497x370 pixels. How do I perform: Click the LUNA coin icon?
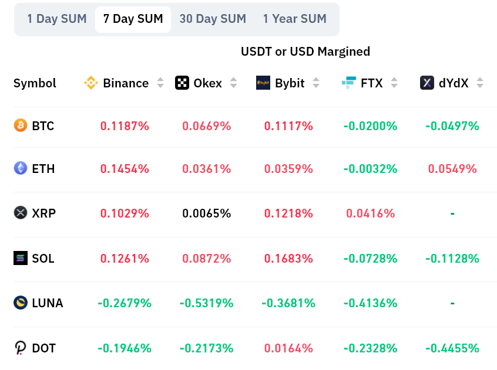[21, 303]
